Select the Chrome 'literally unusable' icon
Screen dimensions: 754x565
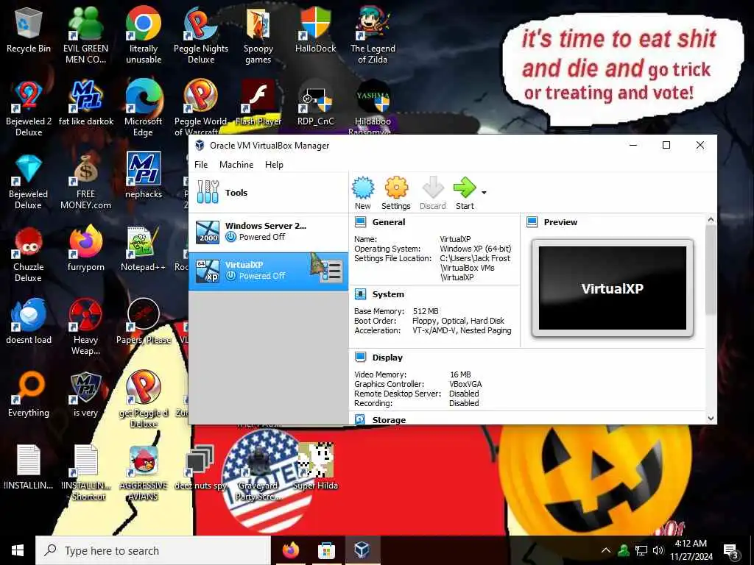[x=144, y=35]
